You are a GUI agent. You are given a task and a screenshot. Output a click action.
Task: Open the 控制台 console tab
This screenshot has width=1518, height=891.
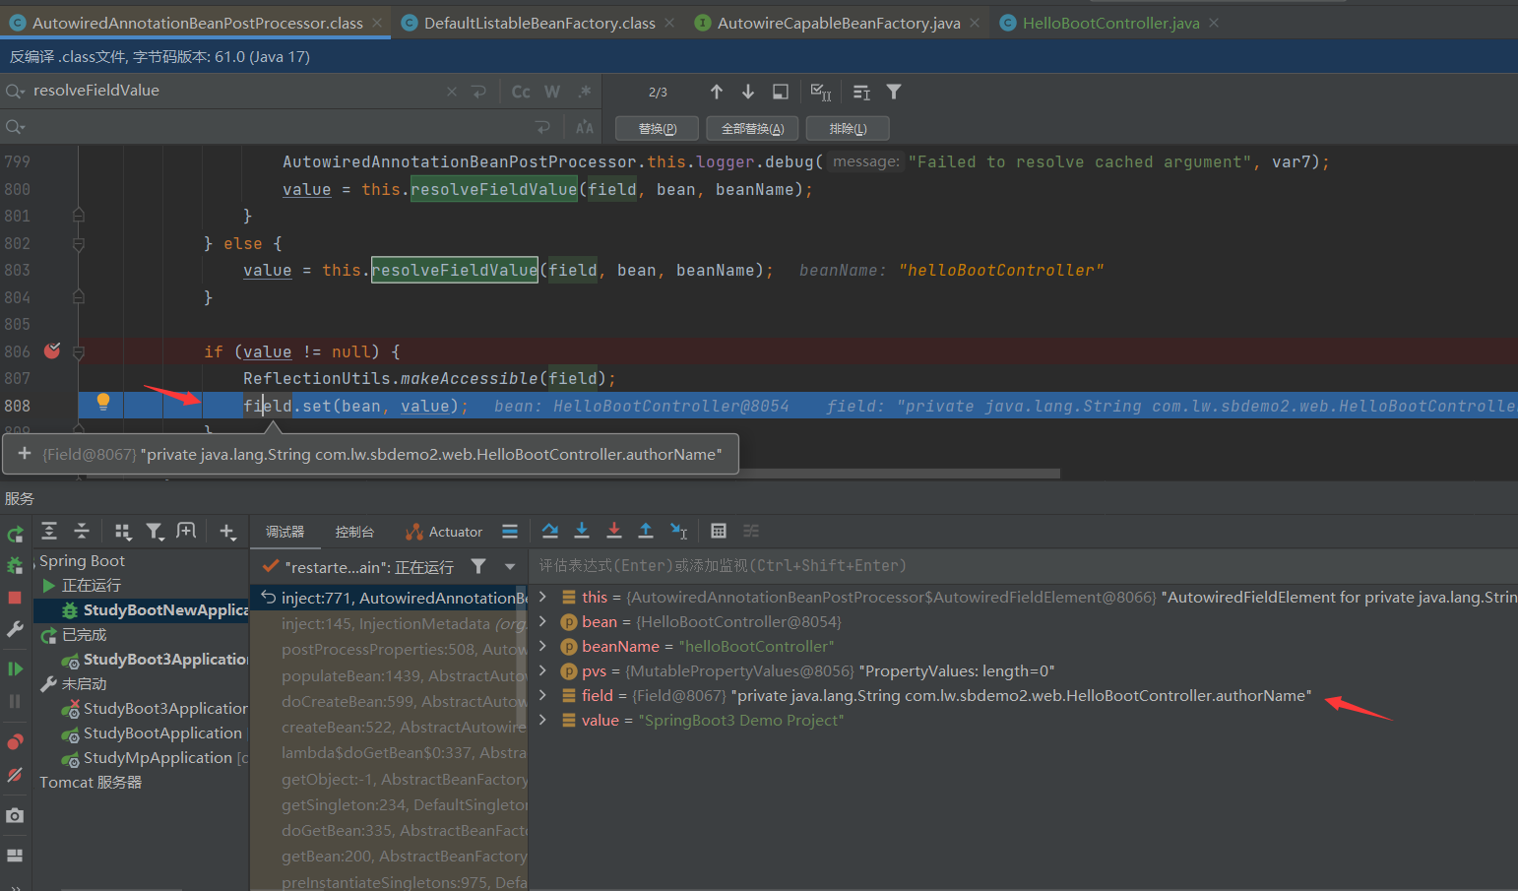[x=354, y=532]
